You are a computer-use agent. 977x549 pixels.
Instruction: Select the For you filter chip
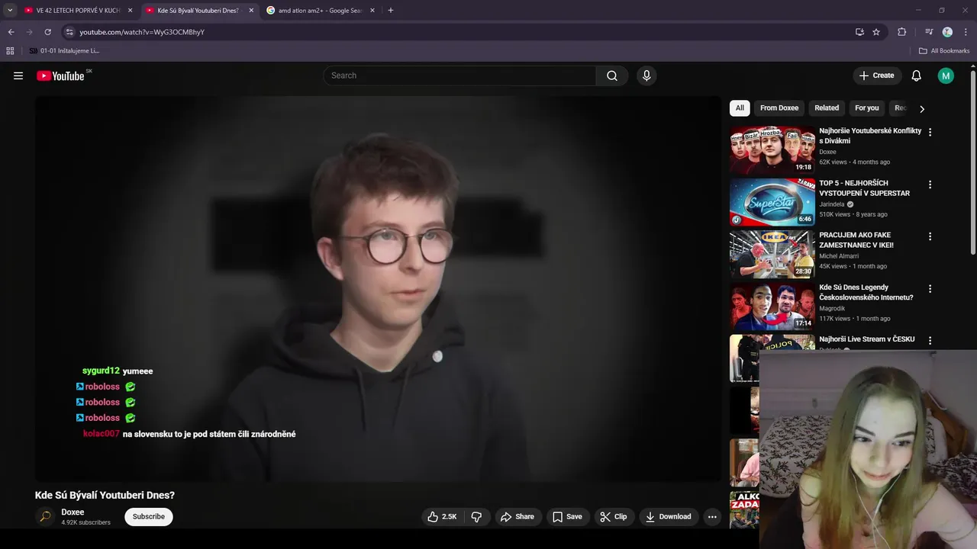click(x=867, y=108)
